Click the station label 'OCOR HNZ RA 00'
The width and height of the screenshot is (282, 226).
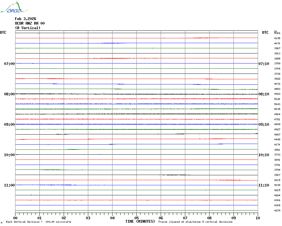[30, 23]
